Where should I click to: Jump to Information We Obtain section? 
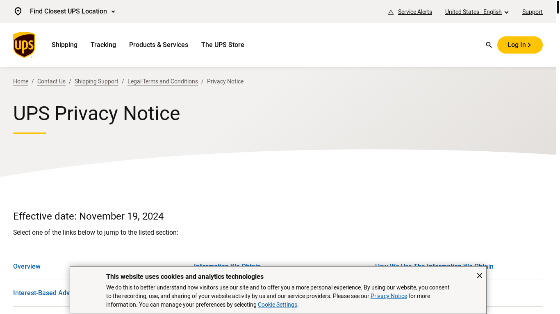pyautogui.click(x=227, y=264)
